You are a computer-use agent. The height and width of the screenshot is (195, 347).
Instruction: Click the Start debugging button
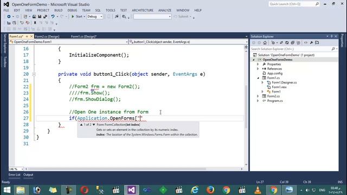pos(77,17)
